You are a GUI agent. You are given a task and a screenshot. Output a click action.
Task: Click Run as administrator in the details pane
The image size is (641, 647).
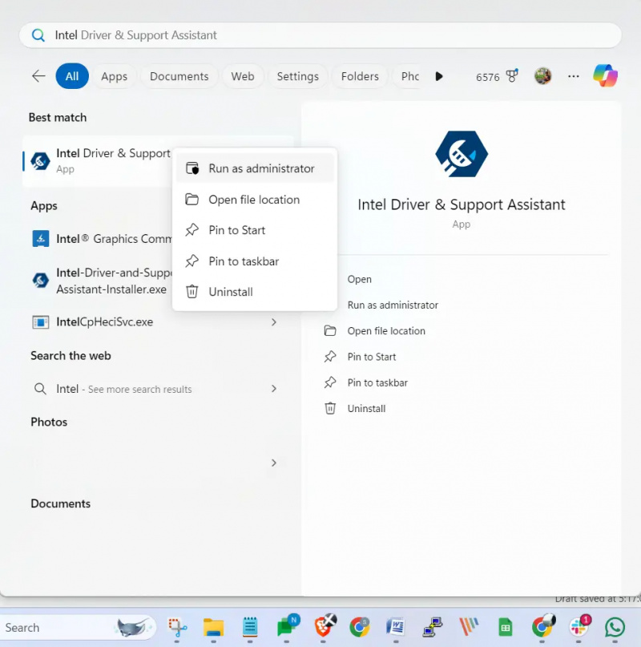click(393, 305)
